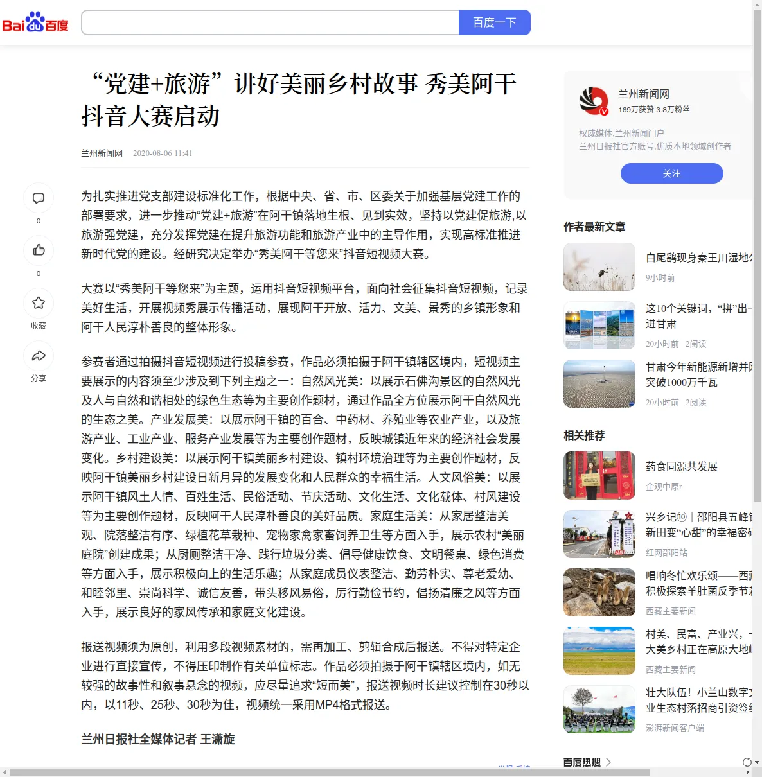762x777 pixels.
Task: Click the 相关推荐 heading
Action: tap(584, 435)
